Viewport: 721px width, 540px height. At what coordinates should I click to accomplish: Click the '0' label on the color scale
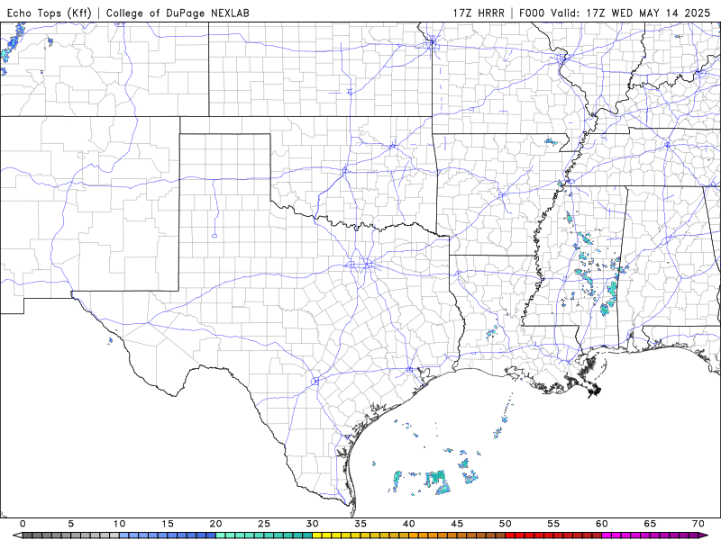(x=23, y=524)
